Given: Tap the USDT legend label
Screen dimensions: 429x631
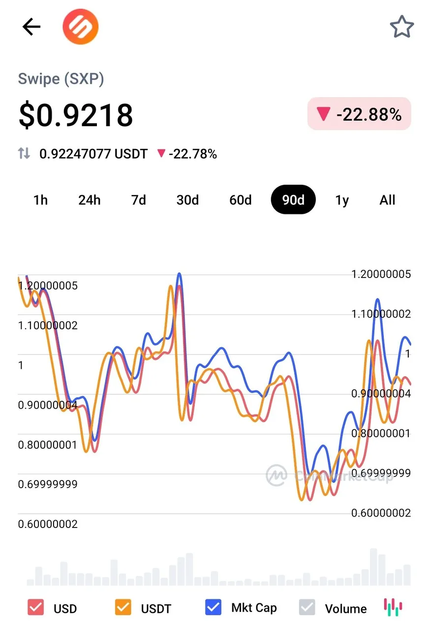Looking at the screenshot, I should pos(156,609).
